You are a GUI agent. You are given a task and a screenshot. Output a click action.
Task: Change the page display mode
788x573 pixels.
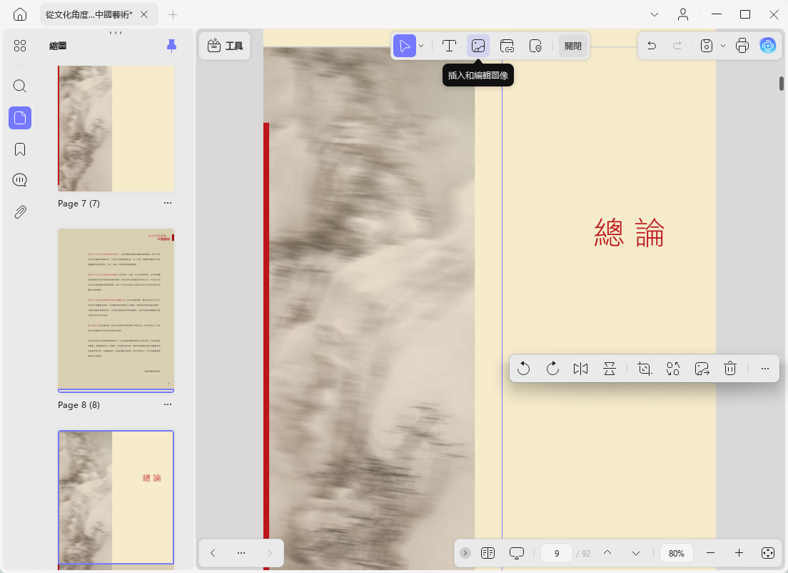tap(488, 553)
